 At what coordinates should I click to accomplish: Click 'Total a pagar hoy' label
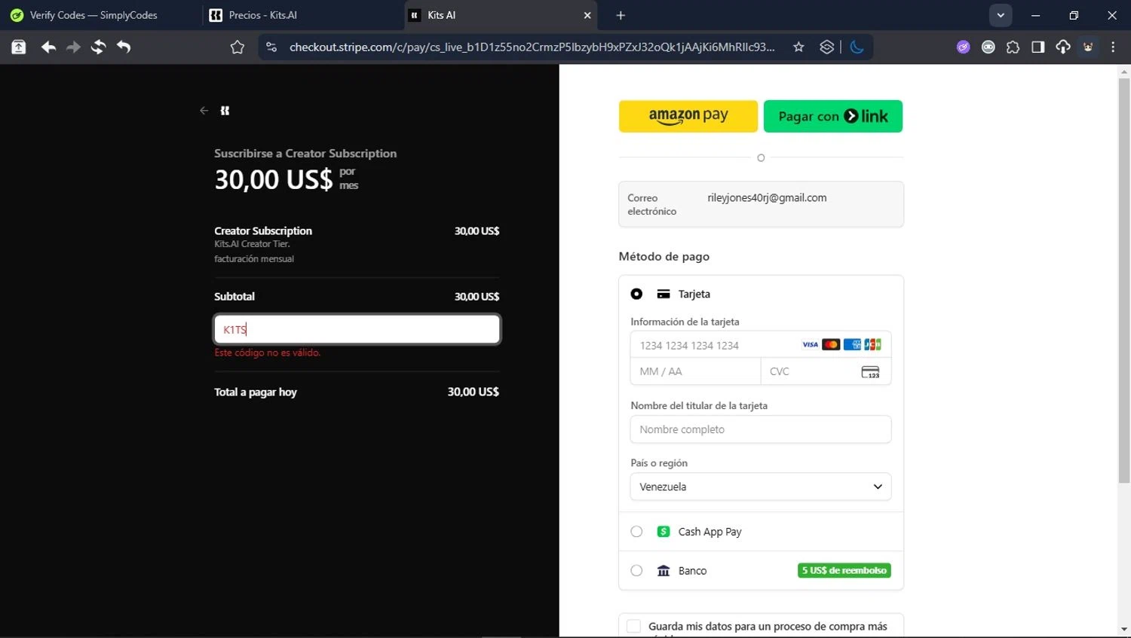tap(256, 392)
